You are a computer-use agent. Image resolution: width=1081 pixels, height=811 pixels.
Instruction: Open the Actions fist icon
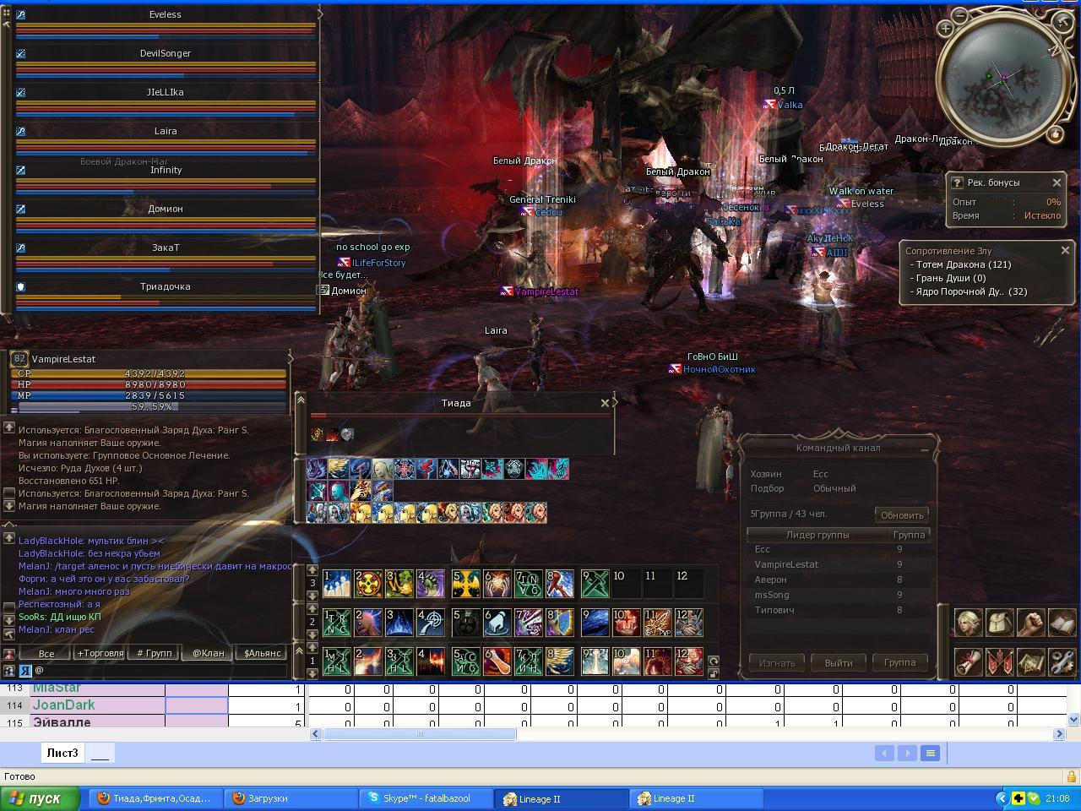point(1030,623)
